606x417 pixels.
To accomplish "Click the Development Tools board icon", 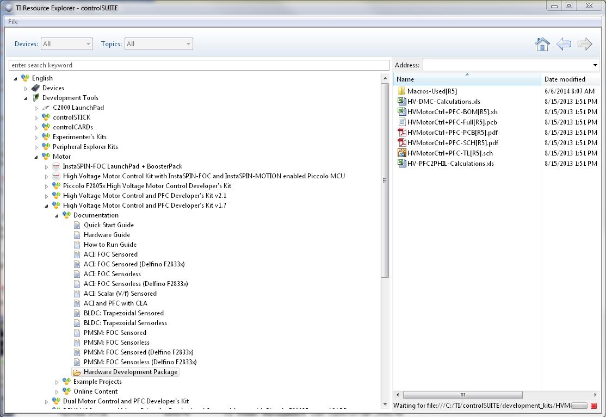I will (35, 98).
